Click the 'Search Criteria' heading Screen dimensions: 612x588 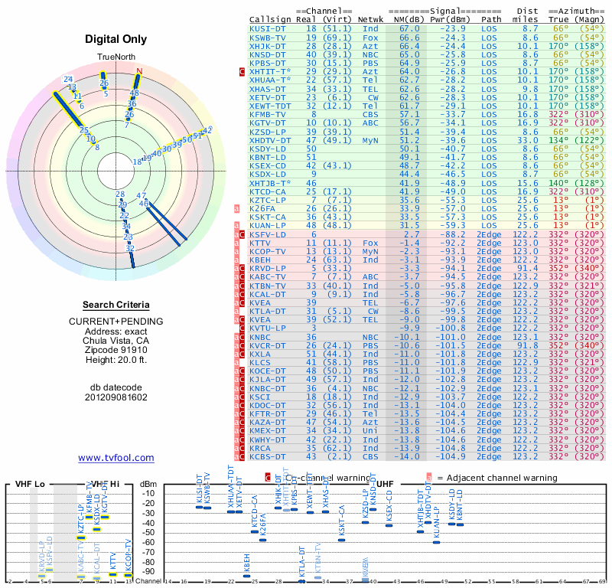pyautogui.click(x=116, y=305)
